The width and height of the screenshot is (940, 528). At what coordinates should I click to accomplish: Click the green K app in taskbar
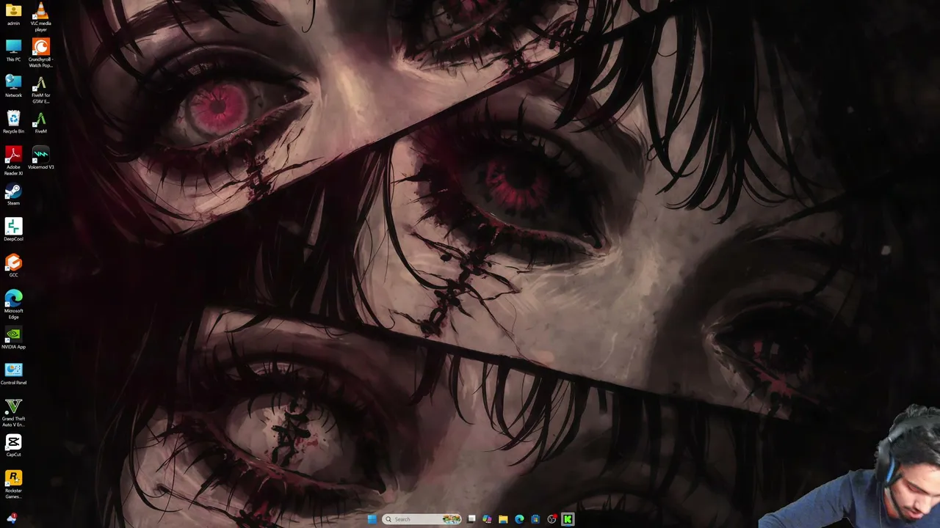(568, 519)
